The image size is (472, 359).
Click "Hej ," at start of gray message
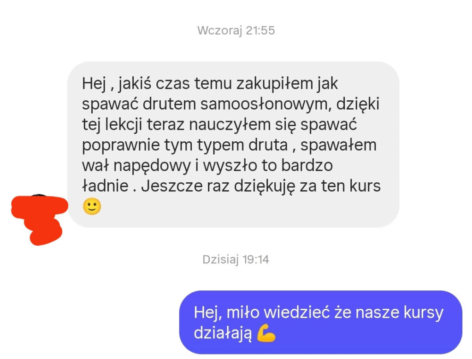point(98,84)
